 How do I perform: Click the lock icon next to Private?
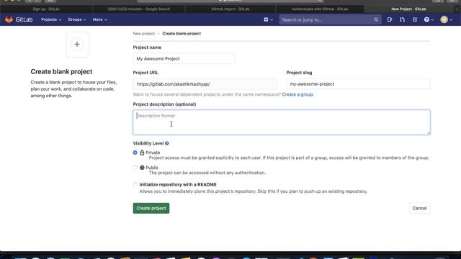coord(142,153)
